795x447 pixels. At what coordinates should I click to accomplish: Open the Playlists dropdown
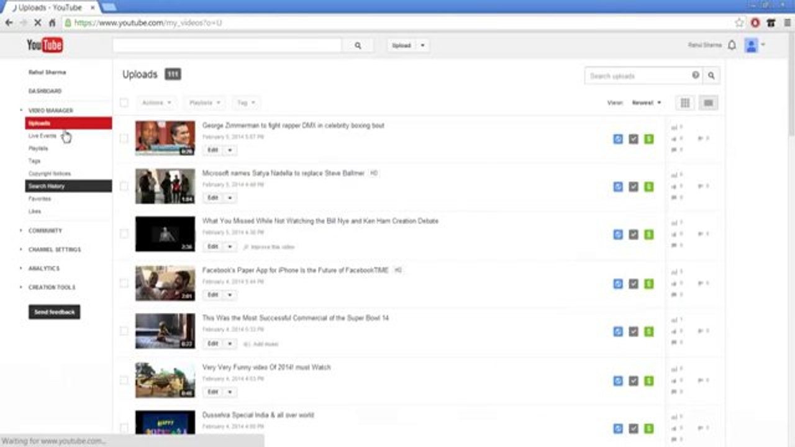pos(204,102)
